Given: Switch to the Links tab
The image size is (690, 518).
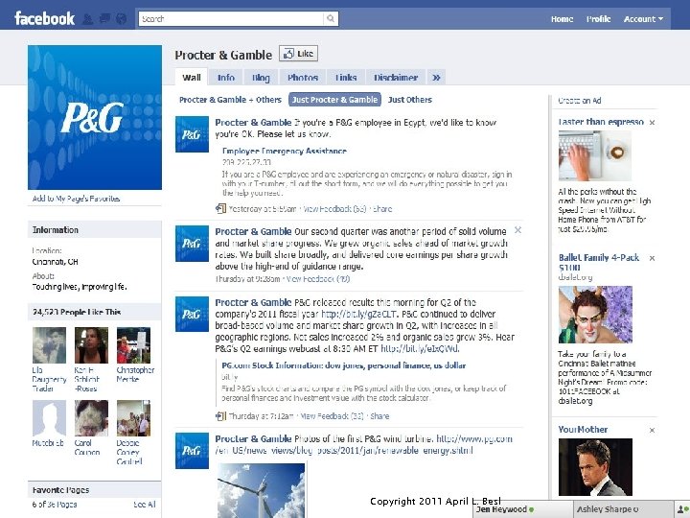Looking at the screenshot, I should [346, 78].
